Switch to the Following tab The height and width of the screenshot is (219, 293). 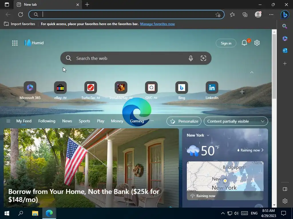coord(47,121)
